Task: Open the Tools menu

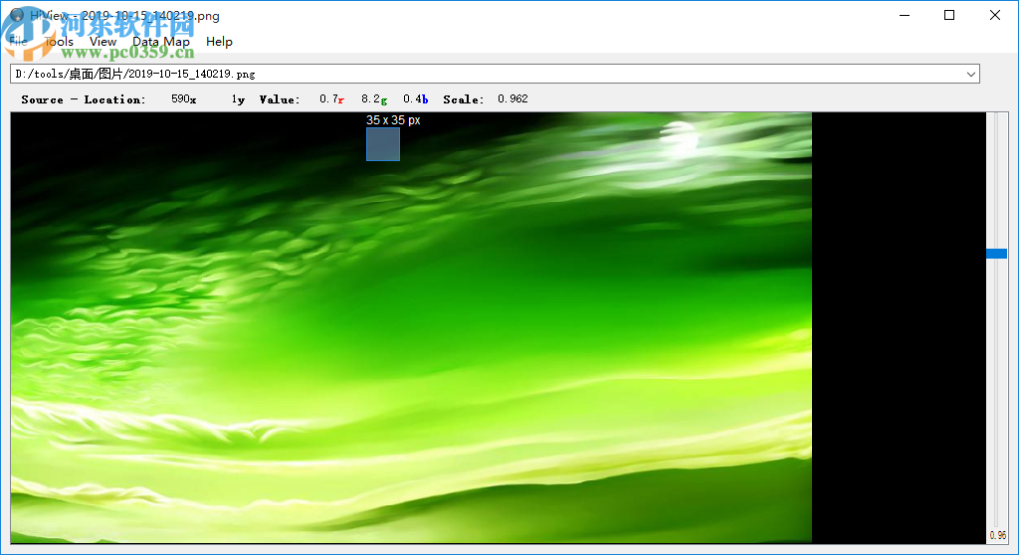Action: coord(59,42)
